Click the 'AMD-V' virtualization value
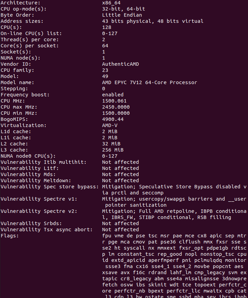 coord(110,125)
